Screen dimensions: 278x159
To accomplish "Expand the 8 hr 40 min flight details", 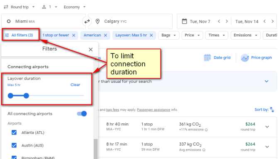I will [x=267, y=127].
